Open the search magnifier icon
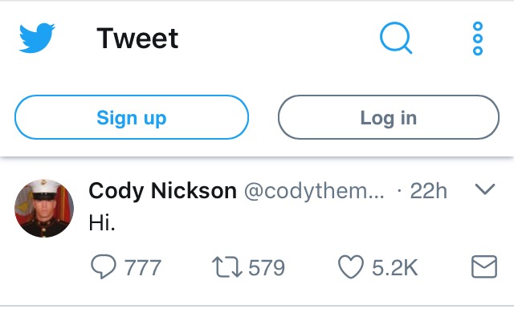Viewport: 514px width, 309px height. tap(396, 38)
